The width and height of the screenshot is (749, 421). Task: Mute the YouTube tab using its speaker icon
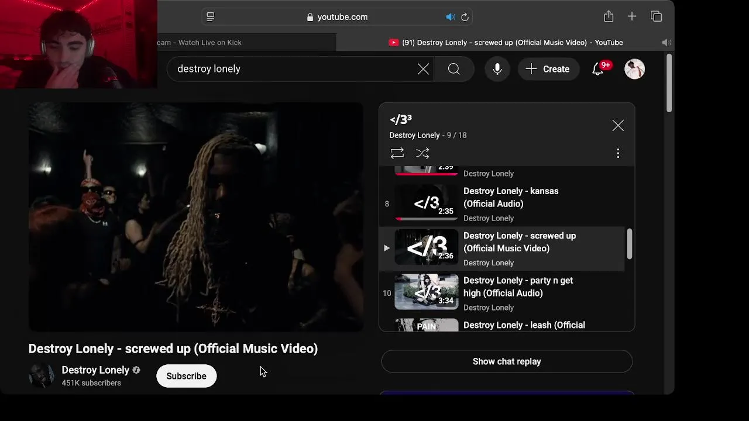[x=666, y=42]
